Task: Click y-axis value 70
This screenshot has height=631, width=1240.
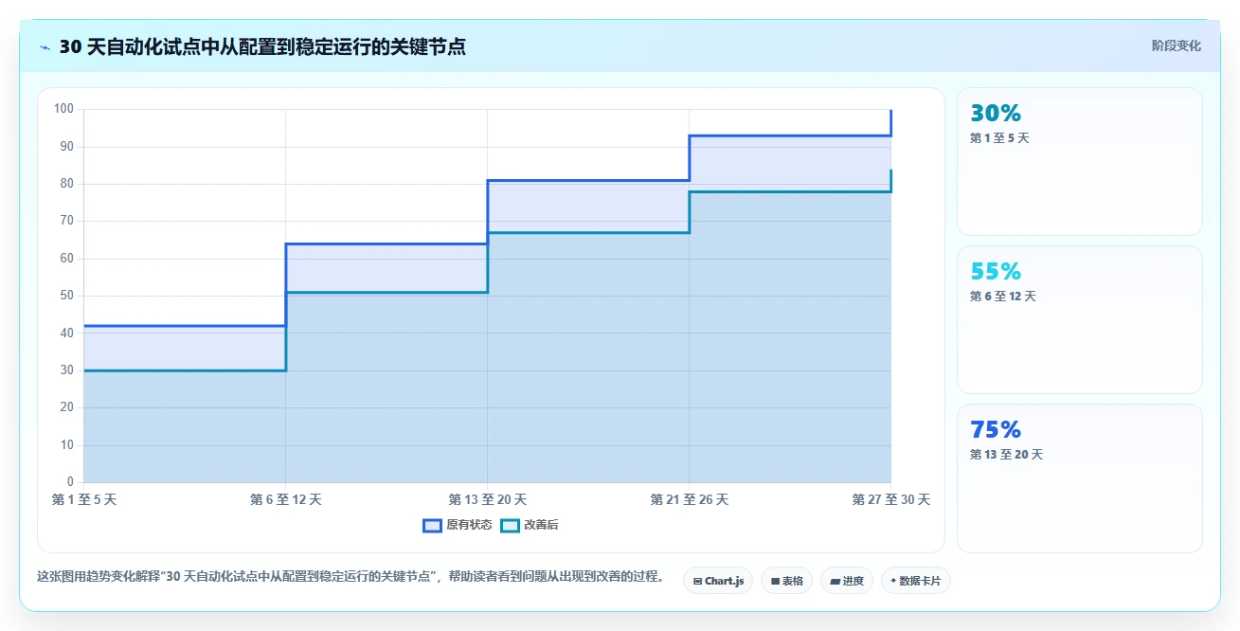Action: point(66,221)
